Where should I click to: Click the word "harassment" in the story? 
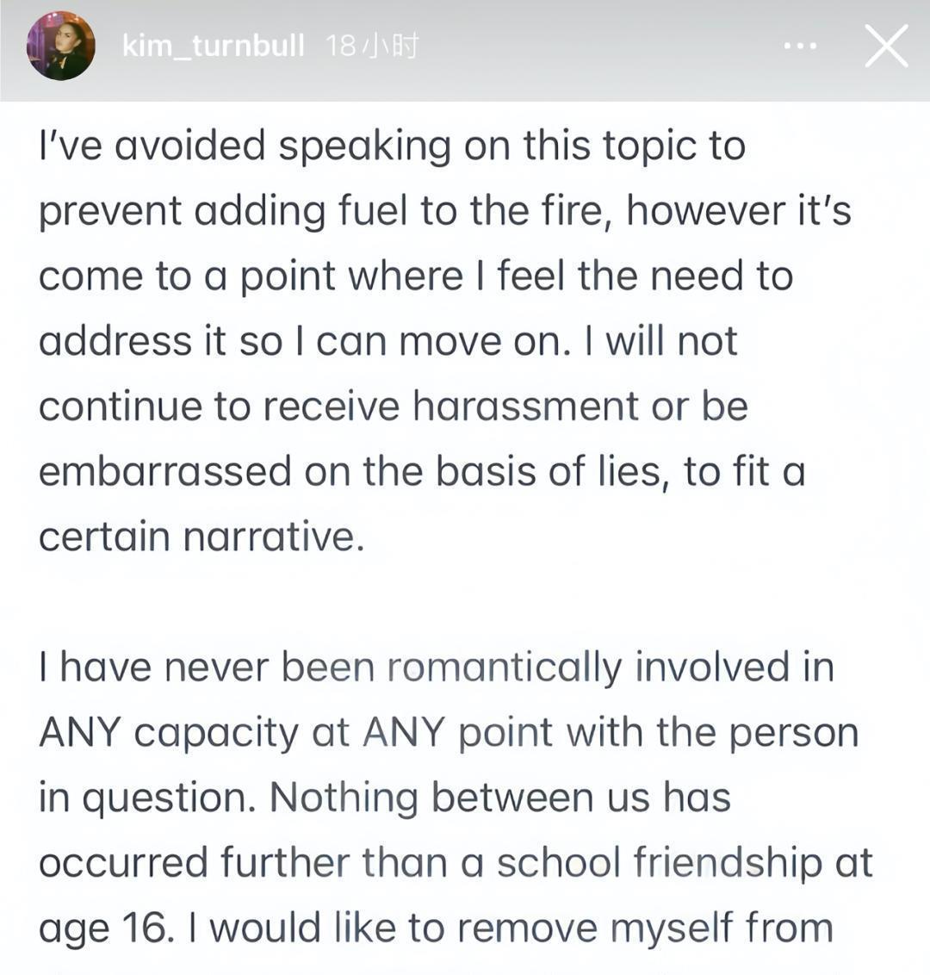tap(525, 407)
